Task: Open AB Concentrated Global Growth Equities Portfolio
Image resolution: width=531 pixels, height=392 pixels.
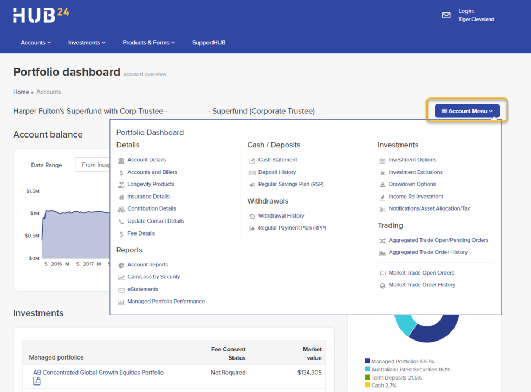Action: 98,373
